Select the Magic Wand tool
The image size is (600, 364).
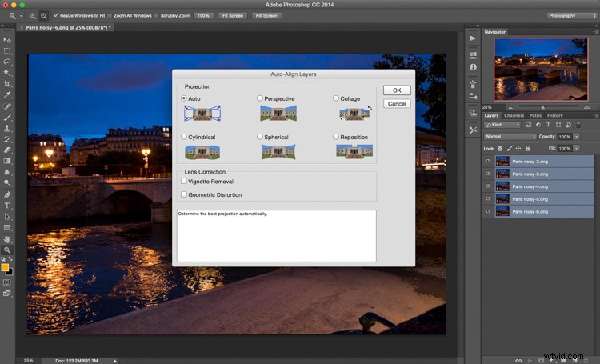(x=7, y=72)
